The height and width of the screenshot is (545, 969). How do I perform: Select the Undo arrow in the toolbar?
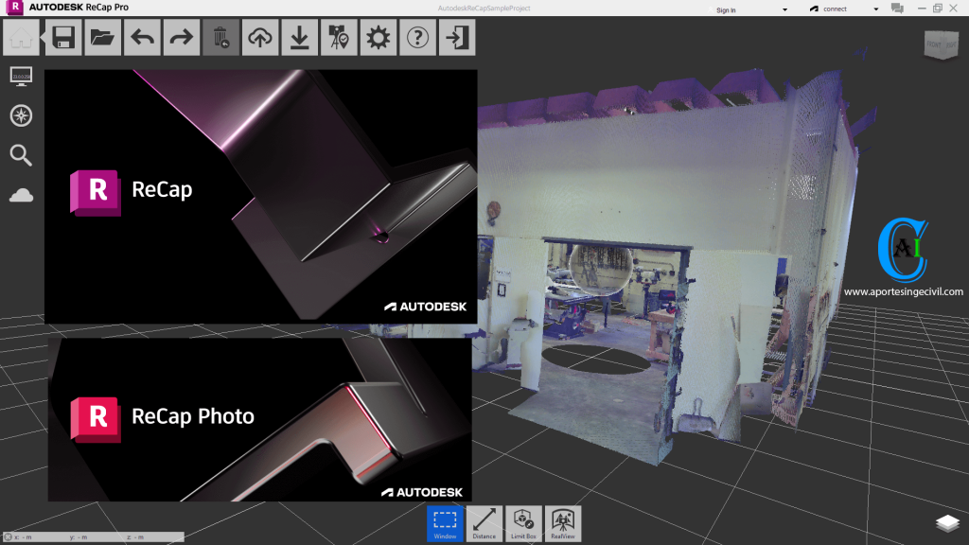tap(142, 38)
